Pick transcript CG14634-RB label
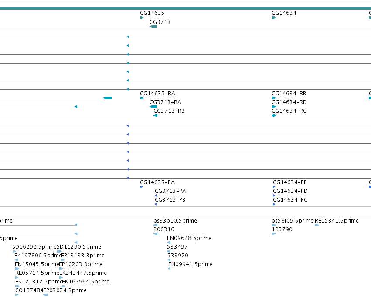Viewport: 371px width, 297px height. click(289, 94)
